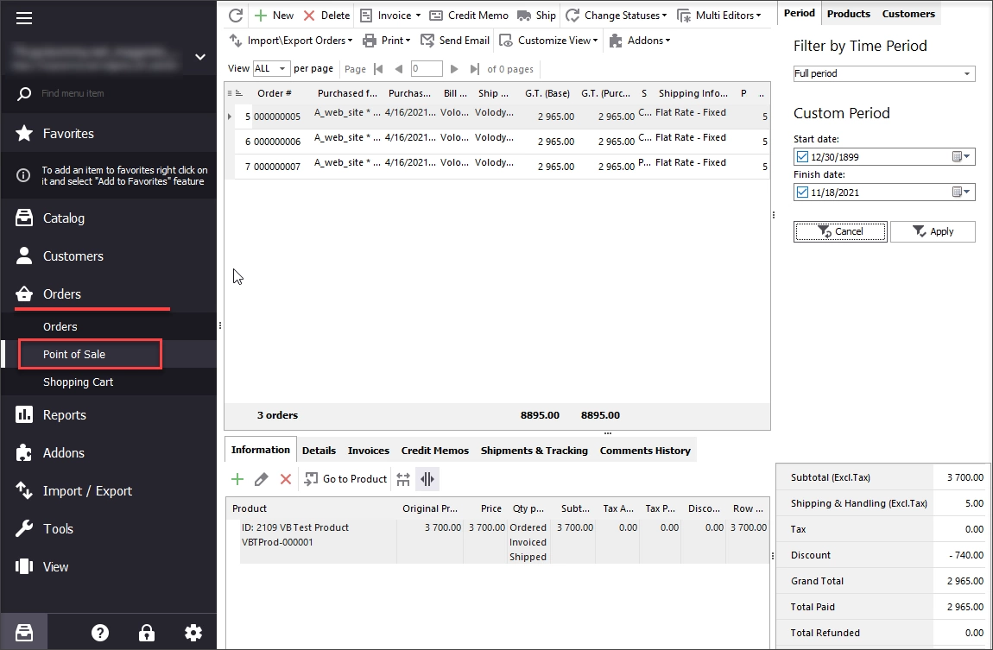993x650 pixels.
Task: Open the Comments History tab
Action: point(645,451)
